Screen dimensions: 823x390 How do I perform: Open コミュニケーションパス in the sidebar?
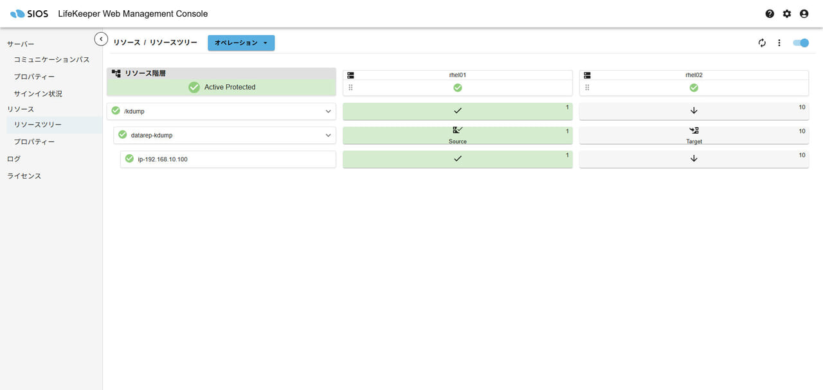(51, 60)
